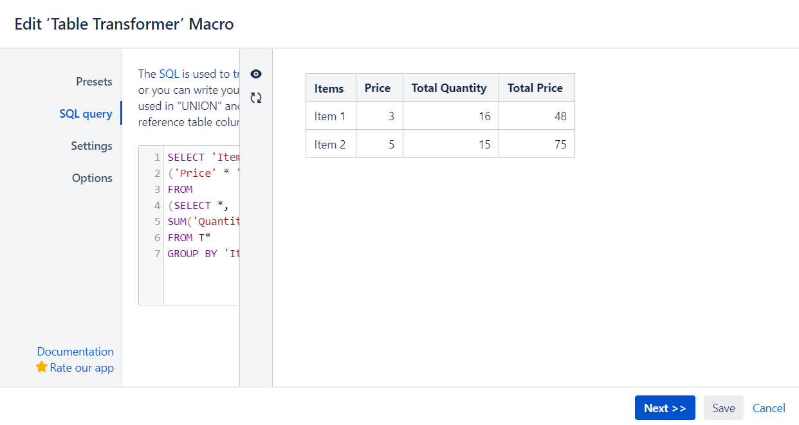Click the Total Quantity column header
The height and width of the screenshot is (425, 799).
click(450, 87)
